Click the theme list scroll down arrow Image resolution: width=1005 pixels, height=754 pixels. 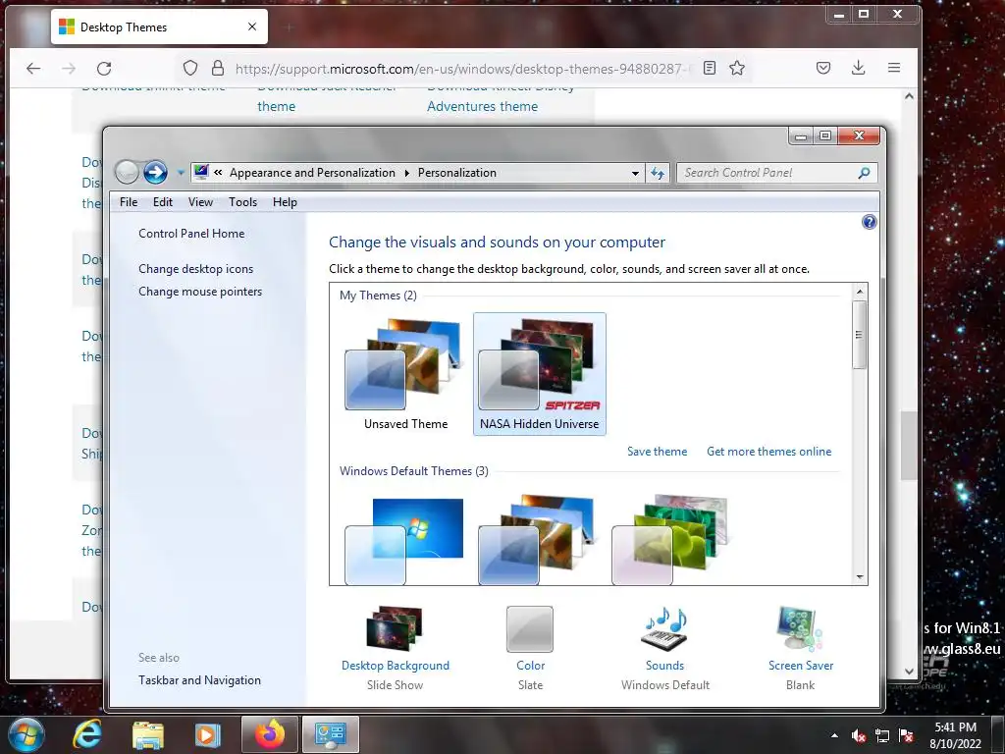pos(860,577)
